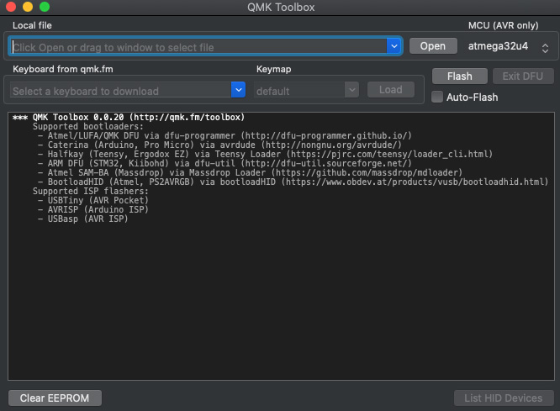This screenshot has width=560, height=411.
Task: Click the Keymap label
Action: point(273,69)
